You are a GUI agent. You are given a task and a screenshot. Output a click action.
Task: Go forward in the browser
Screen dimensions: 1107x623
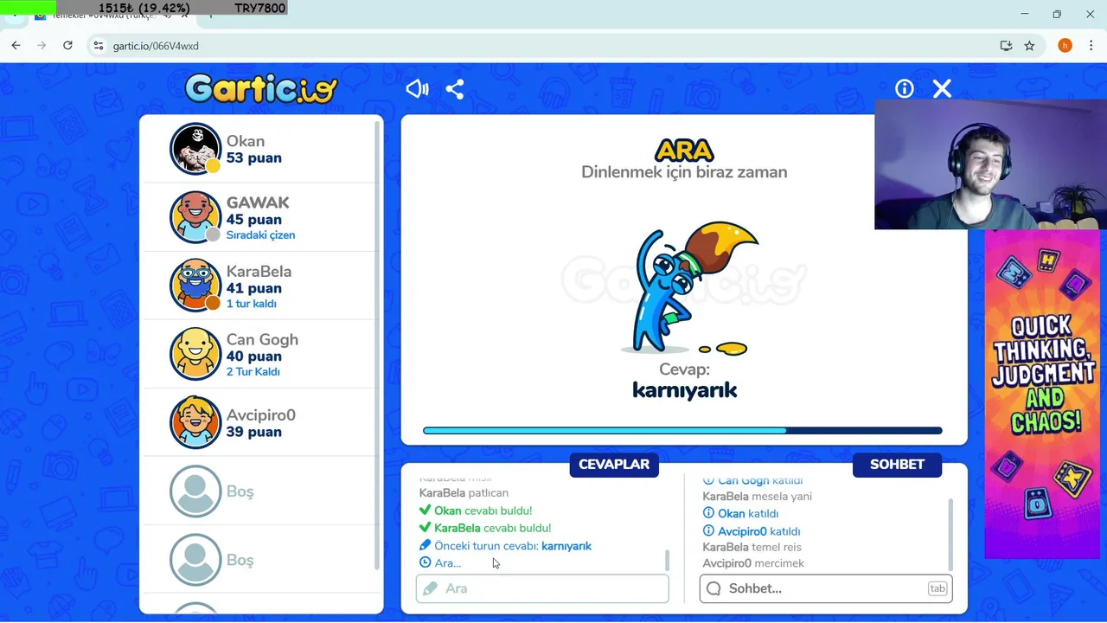pos(42,45)
